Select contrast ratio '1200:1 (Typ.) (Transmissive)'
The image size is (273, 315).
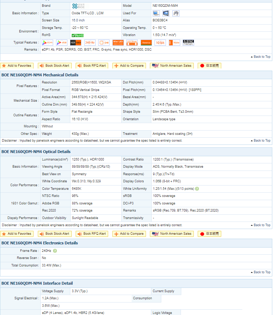173,159
